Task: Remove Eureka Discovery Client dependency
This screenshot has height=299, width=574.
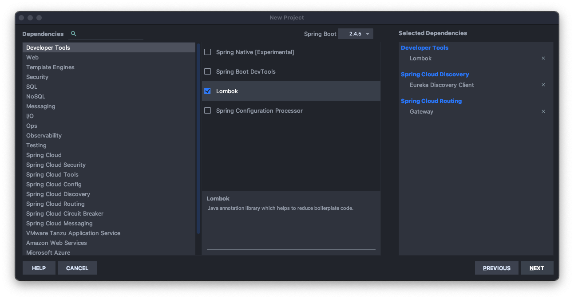Action: pyautogui.click(x=543, y=85)
